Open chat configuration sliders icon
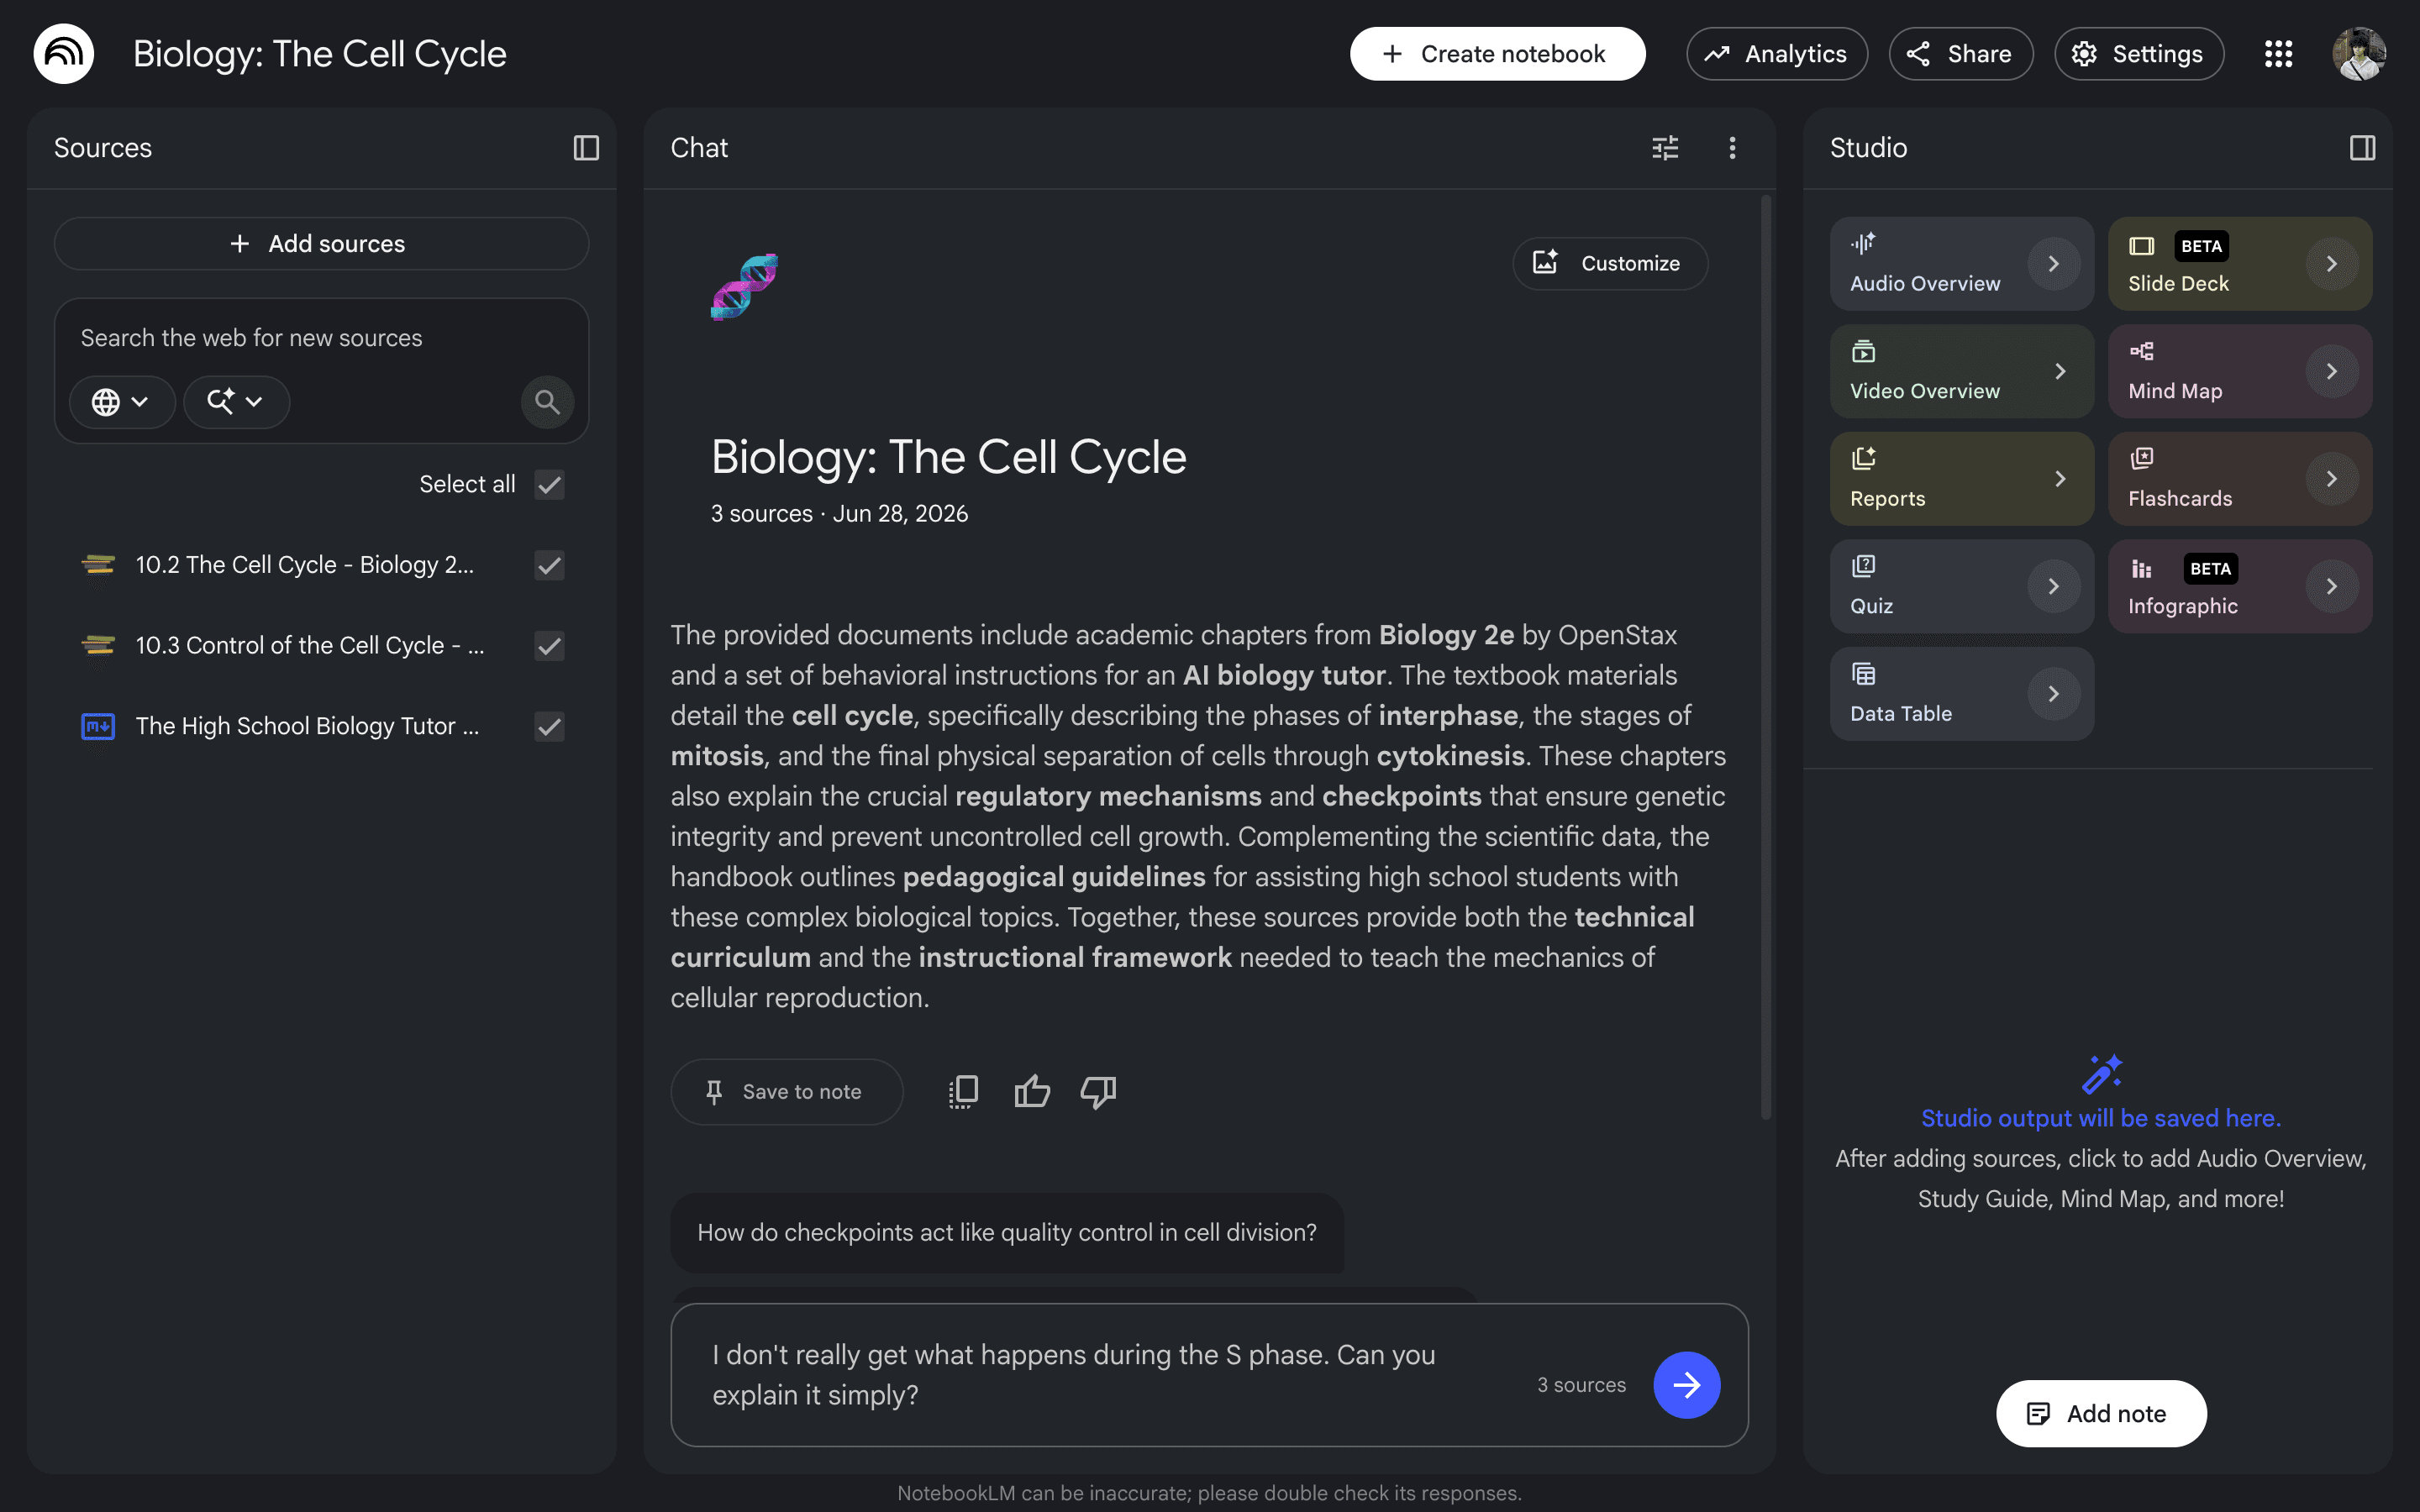This screenshot has height=1512, width=2420. 1665,148
